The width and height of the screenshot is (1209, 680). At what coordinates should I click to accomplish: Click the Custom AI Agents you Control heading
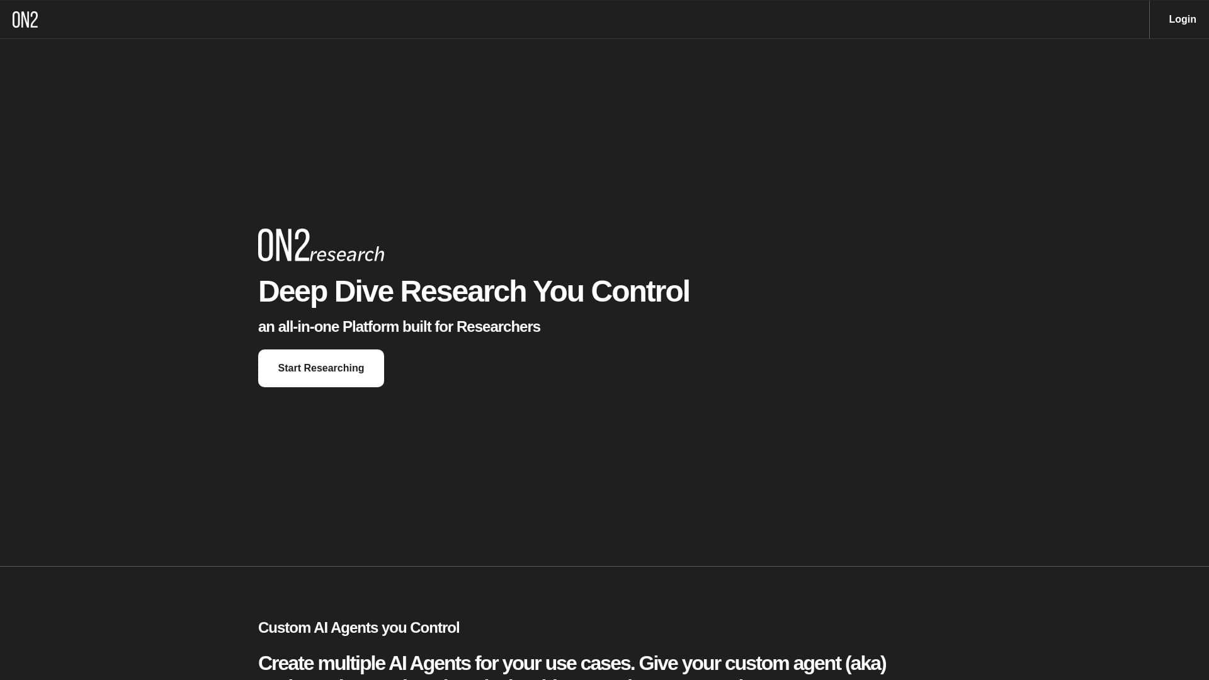(x=358, y=628)
